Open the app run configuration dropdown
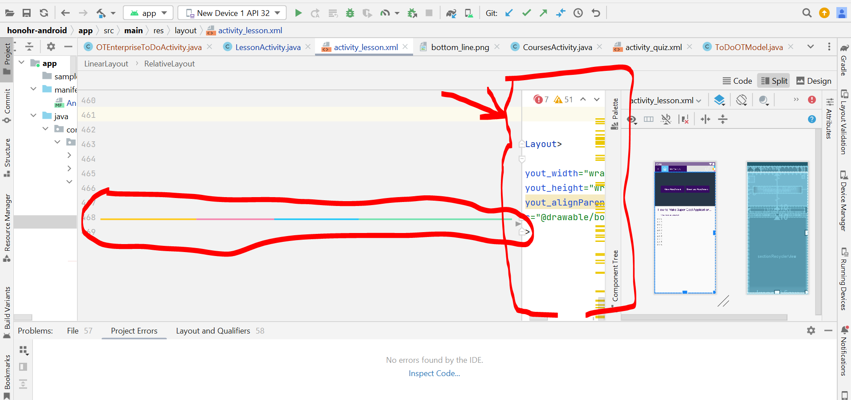Screen dimensions: 851x400 coord(148,13)
